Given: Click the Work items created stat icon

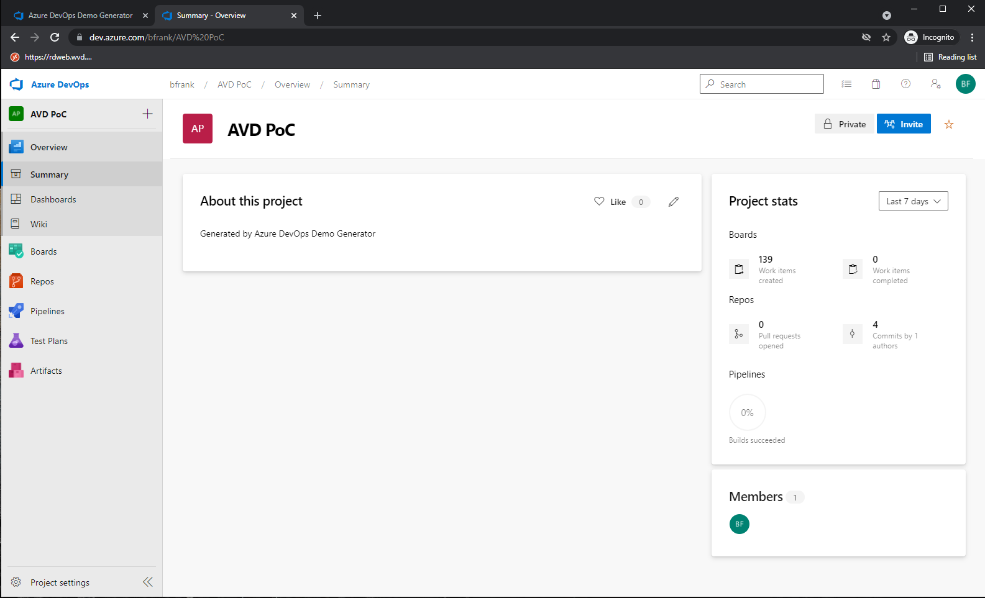Looking at the screenshot, I should tap(739, 269).
